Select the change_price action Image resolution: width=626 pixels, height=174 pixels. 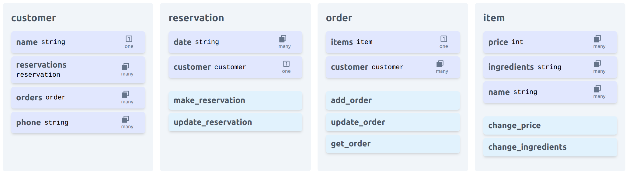tap(550, 125)
